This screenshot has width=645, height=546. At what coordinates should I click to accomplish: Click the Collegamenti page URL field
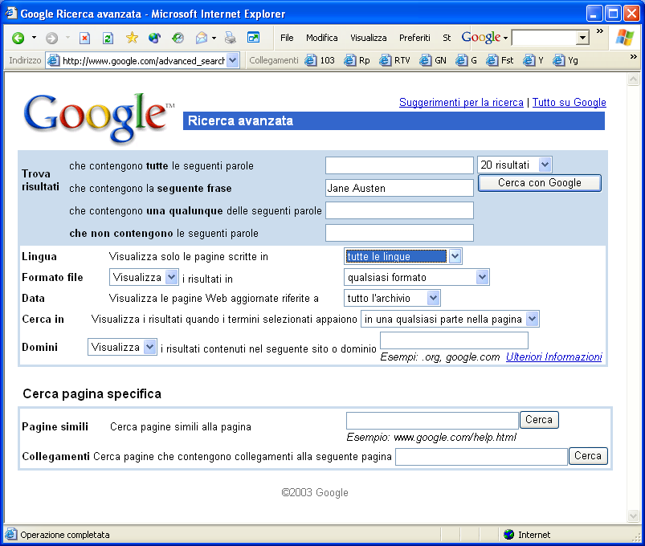tap(481, 457)
